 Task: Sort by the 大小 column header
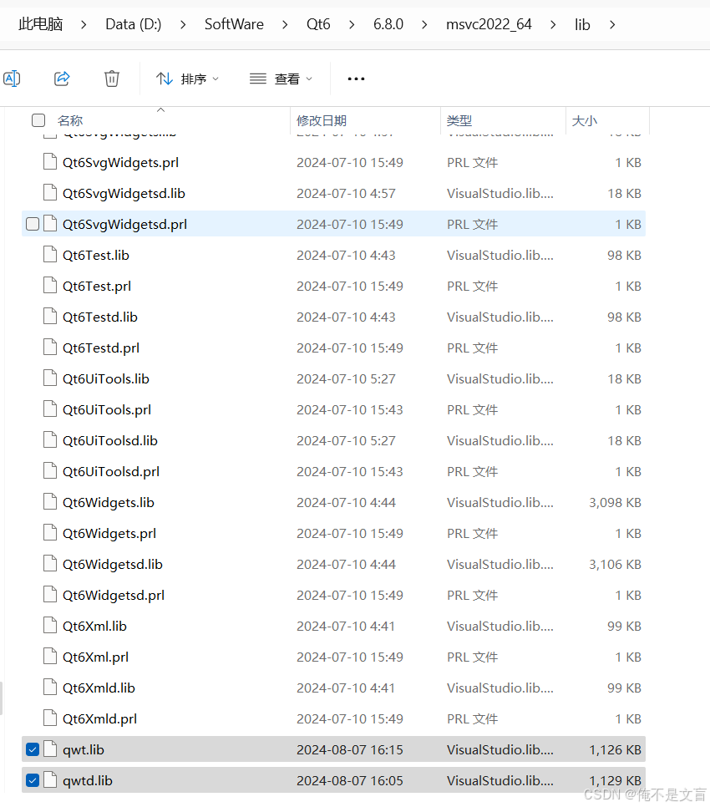(585, 120)
